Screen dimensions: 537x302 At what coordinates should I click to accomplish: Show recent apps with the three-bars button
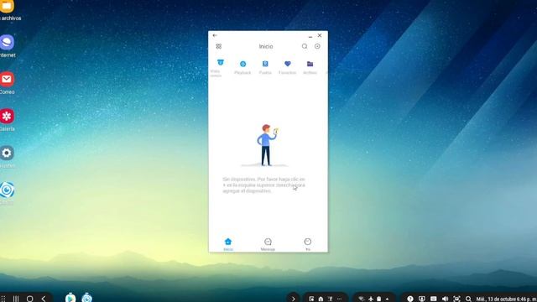tap(16, 299)
